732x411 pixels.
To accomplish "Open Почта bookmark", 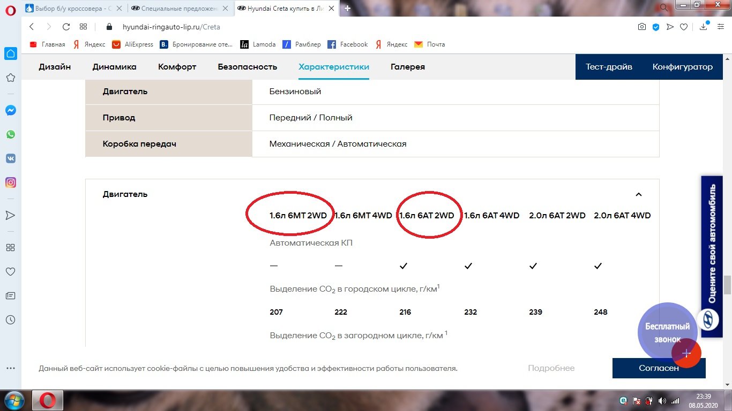I will pos(430,44).
